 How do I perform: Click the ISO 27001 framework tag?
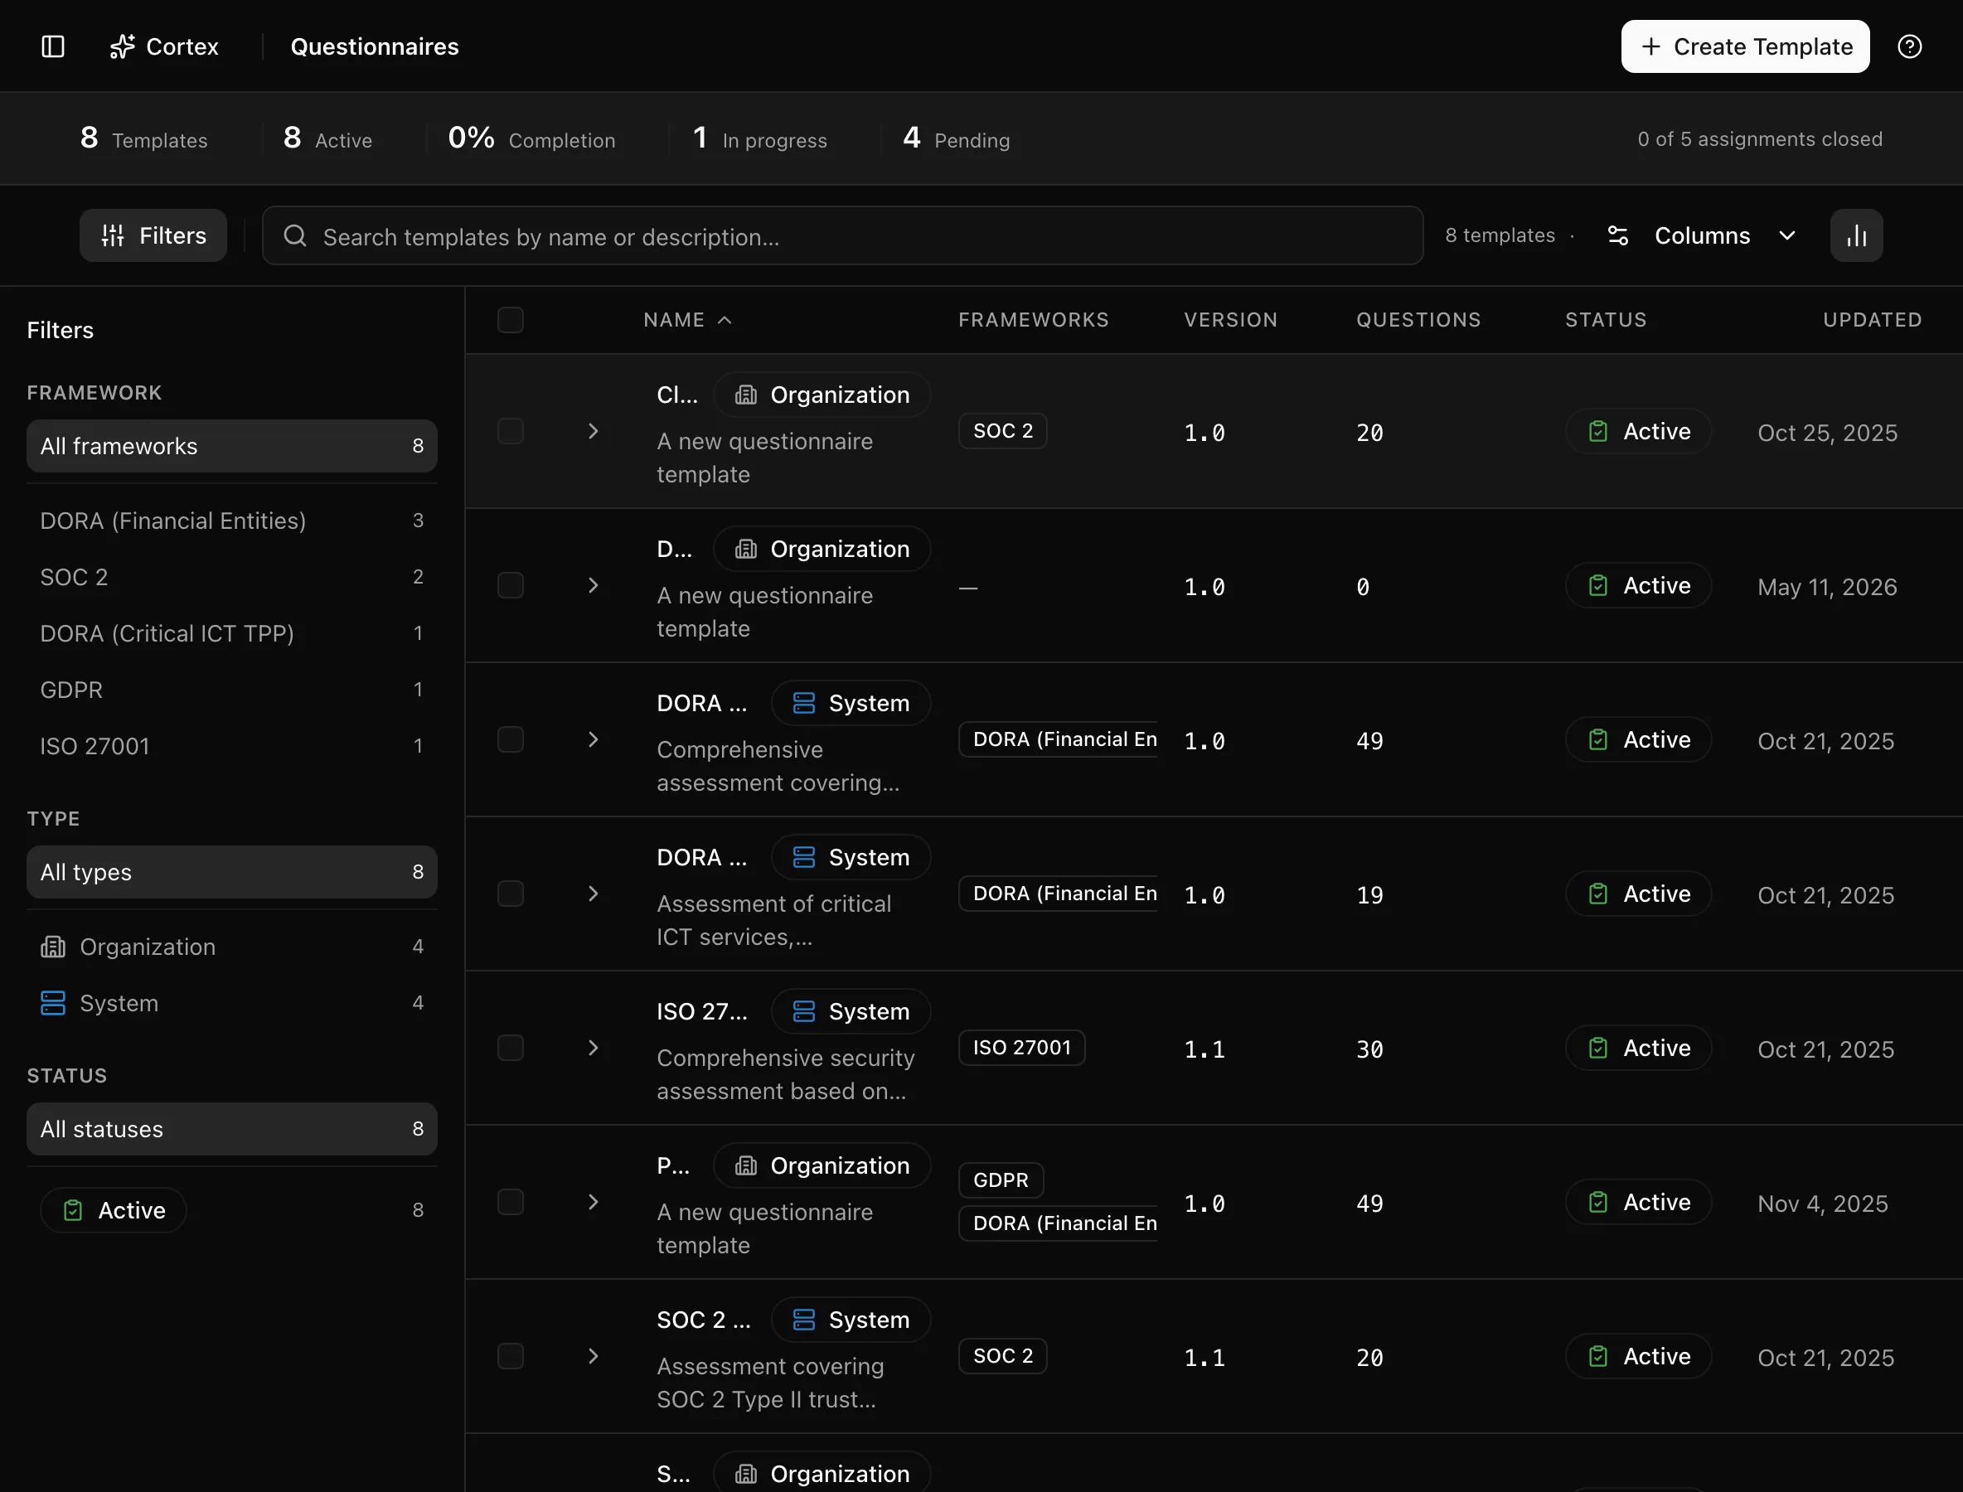1021,1048
